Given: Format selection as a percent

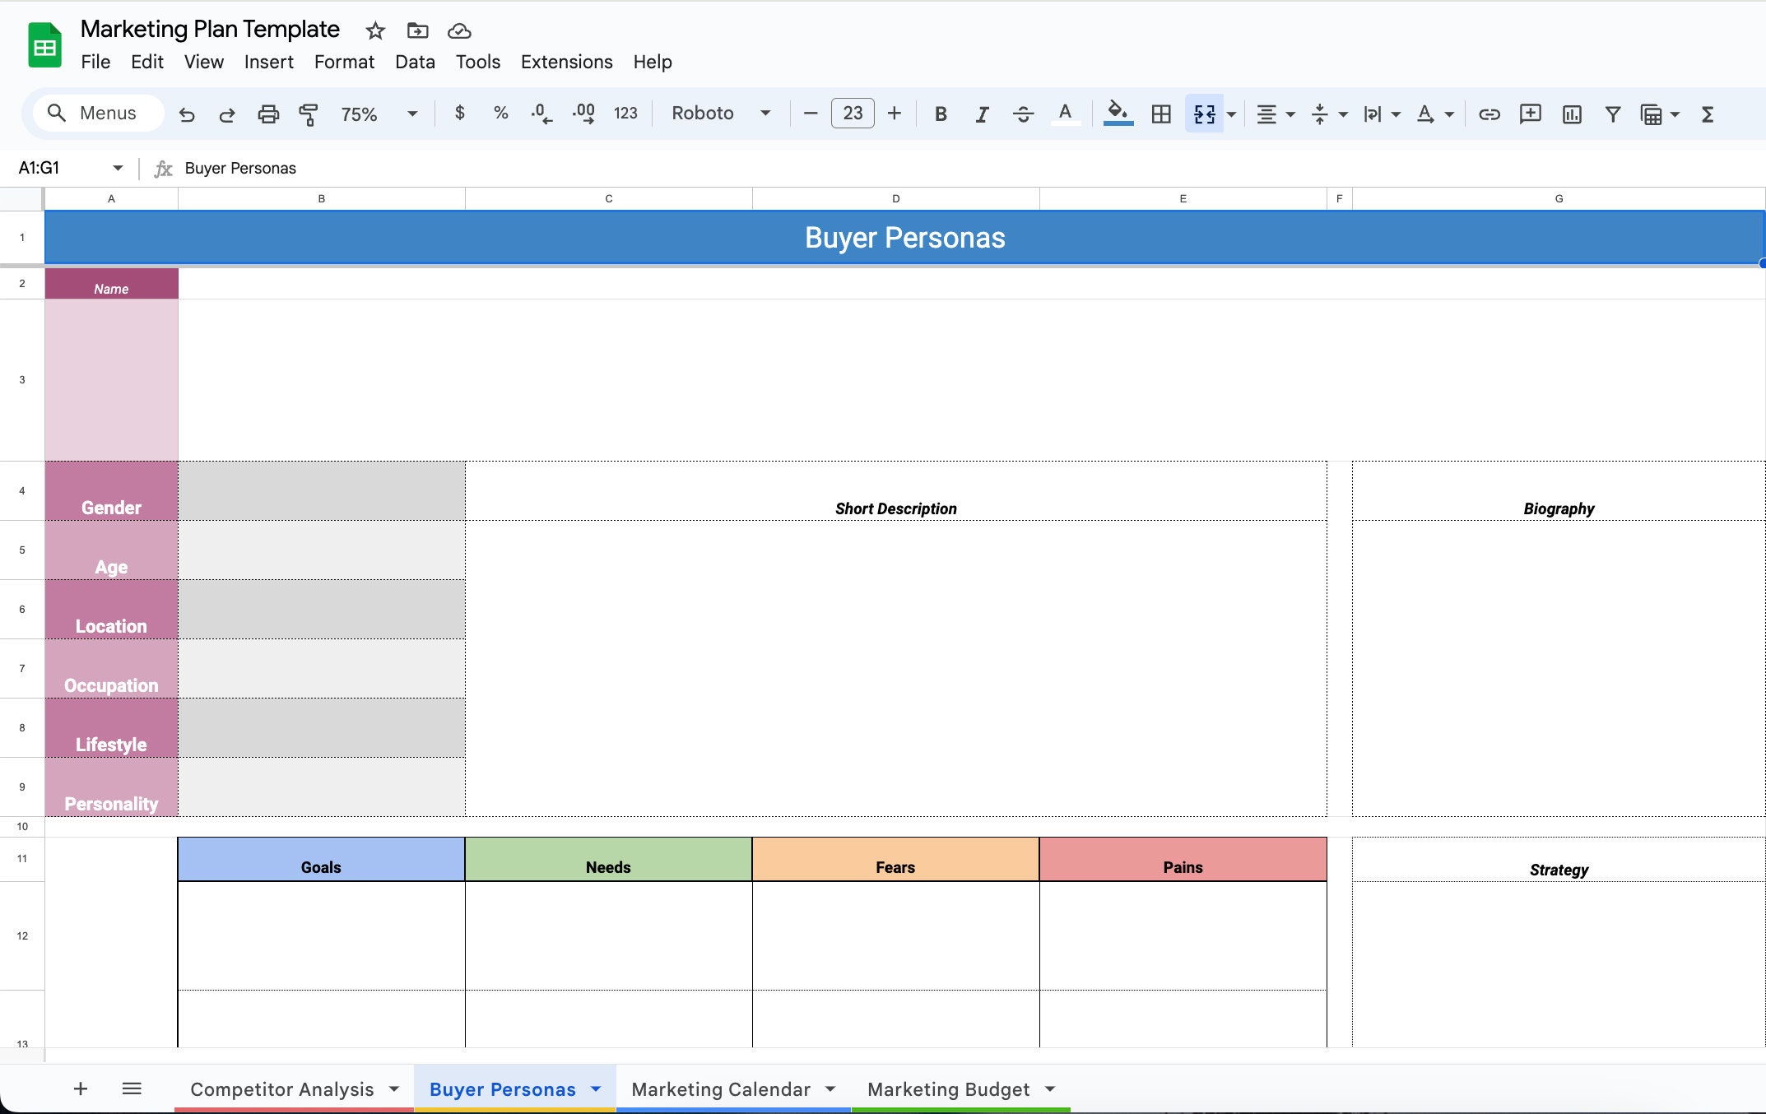Looking at the screenshot, I should pos(500,114).
